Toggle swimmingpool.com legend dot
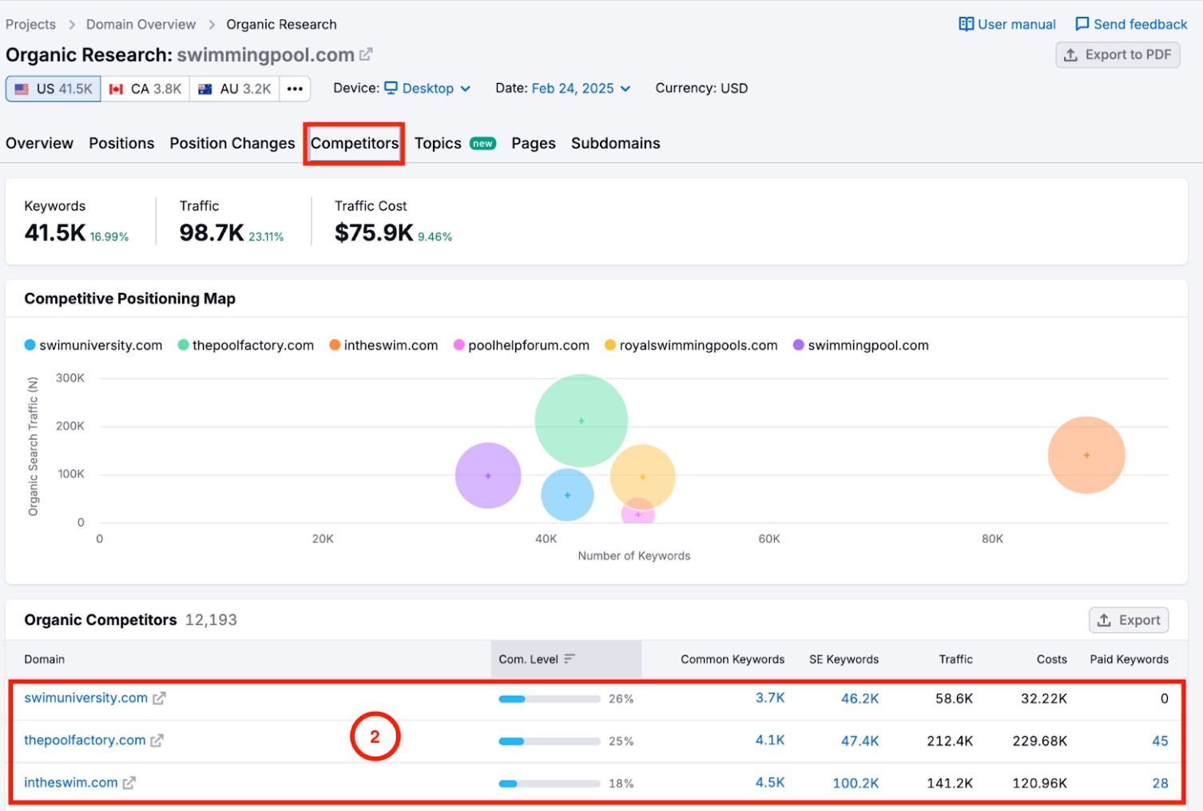The height and width of the screenshot is (811, 1203). [x=799, y=345]
